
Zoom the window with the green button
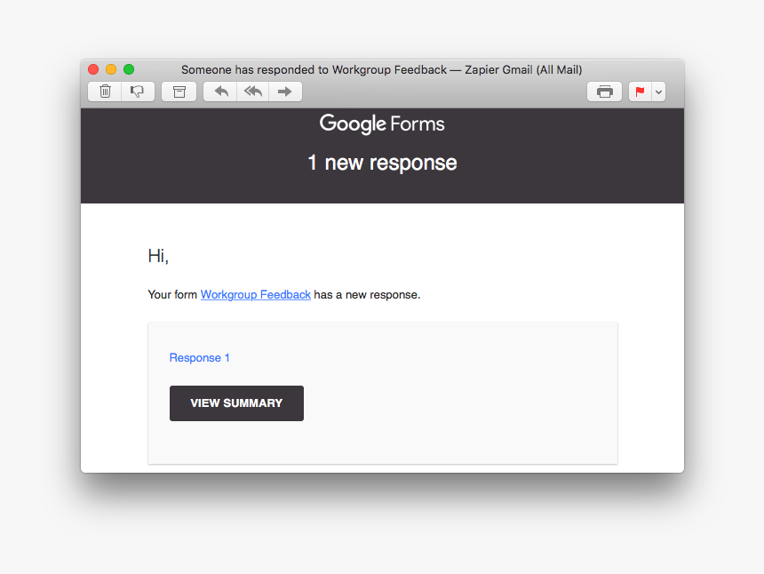tap(129, 69)
